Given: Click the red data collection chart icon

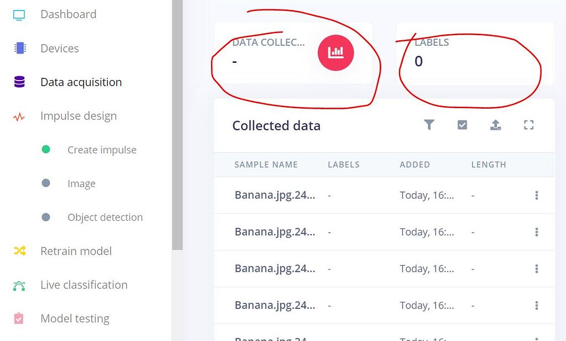Looking at the screenshot, I should 336,52.
